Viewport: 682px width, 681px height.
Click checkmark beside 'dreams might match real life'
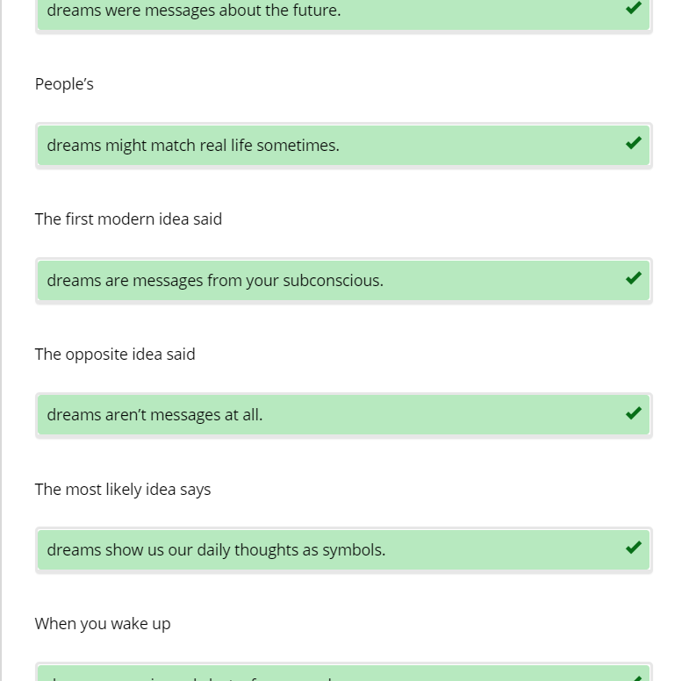tap(633, 143)
